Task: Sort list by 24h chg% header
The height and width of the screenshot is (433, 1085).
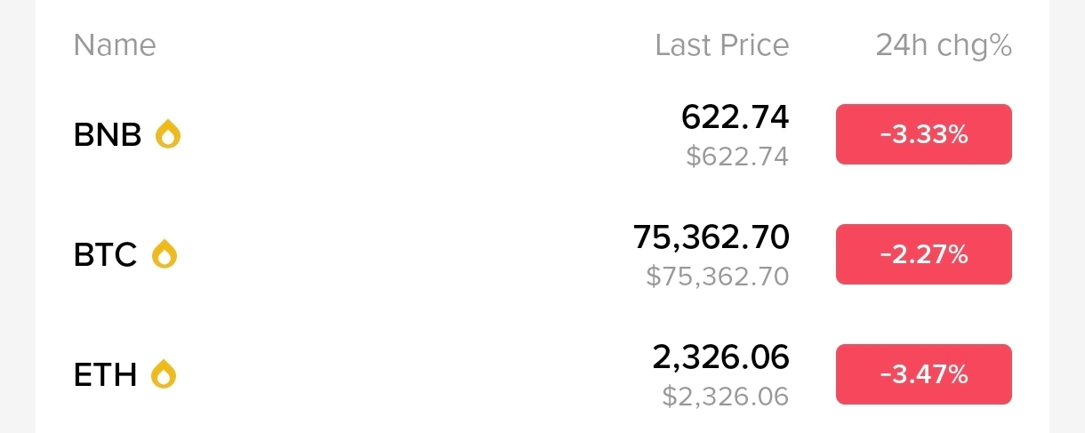Action: (944, 45)
